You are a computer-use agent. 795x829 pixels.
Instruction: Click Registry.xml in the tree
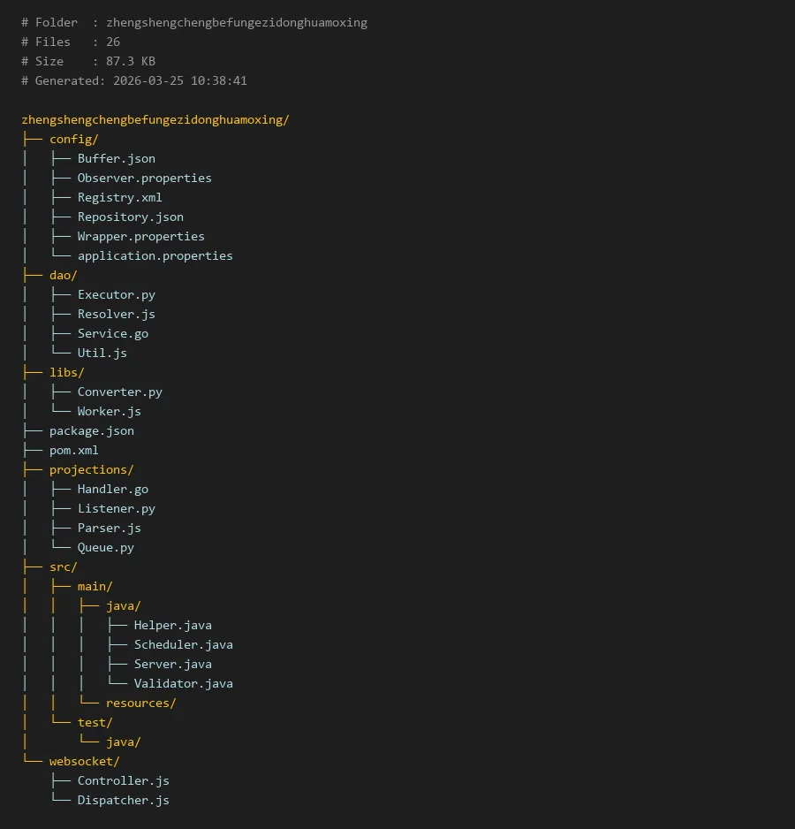tap(119, 197)
